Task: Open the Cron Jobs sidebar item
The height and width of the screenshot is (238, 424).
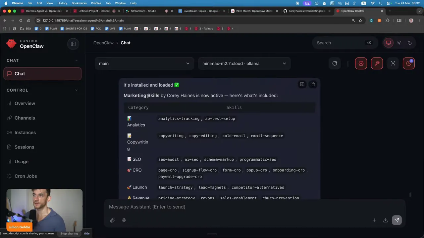Action: point(42,176)
